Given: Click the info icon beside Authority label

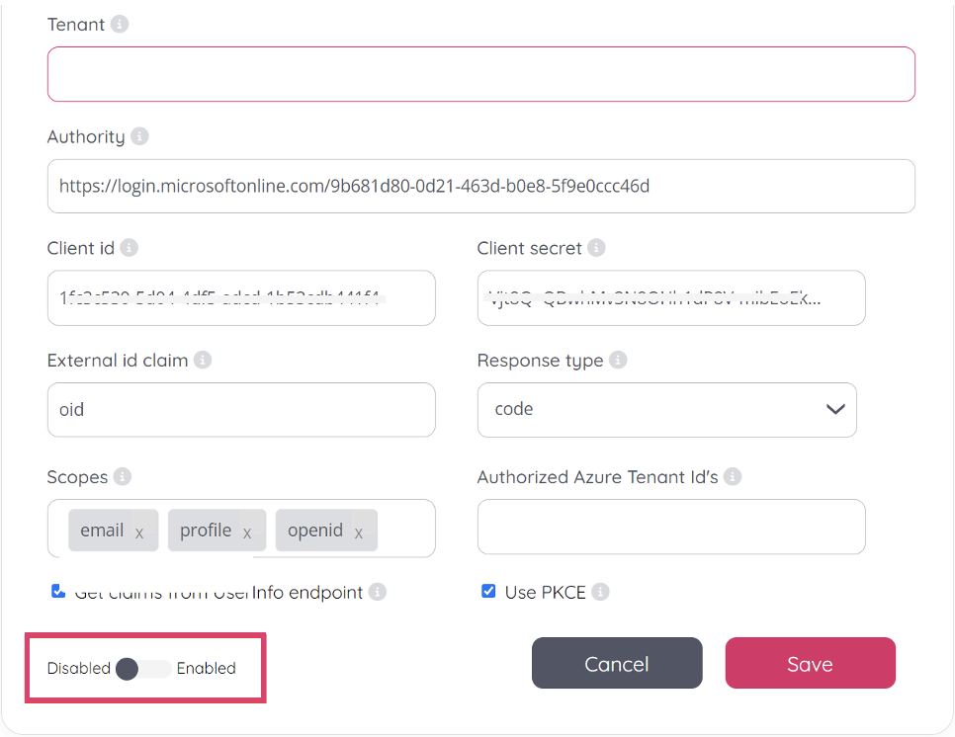Looking at the screenshot, I should [x=139, y=136].
